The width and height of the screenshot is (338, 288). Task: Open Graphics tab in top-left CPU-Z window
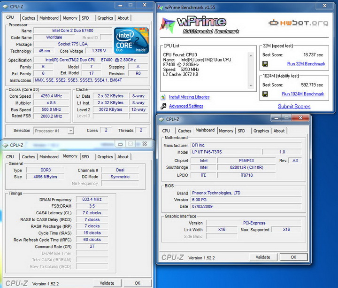(x=105, y=18)
